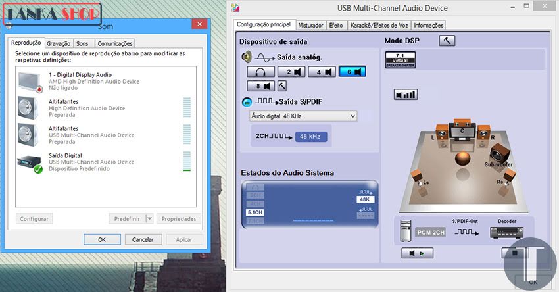Click OK in Som window
559x292 pixels.
click(102, 239)
